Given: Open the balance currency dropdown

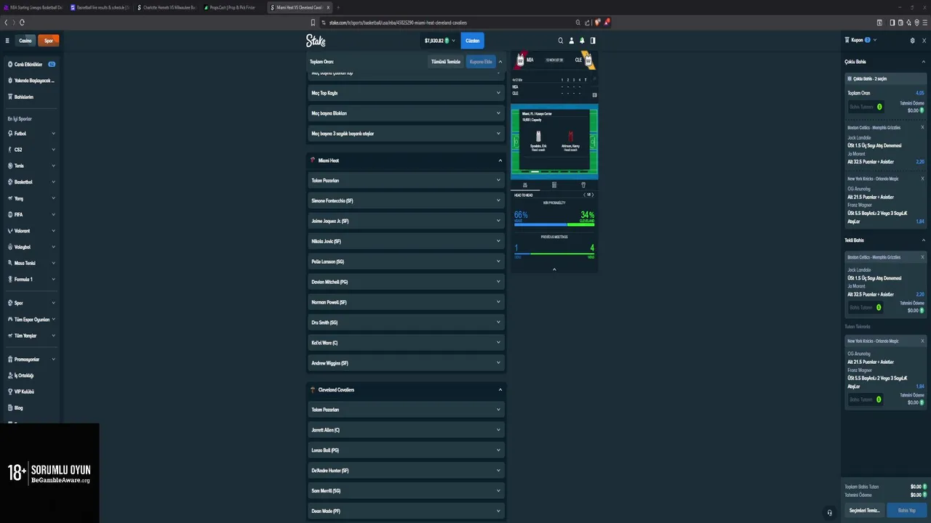Looking at the screenshot, I should [440, 41].
